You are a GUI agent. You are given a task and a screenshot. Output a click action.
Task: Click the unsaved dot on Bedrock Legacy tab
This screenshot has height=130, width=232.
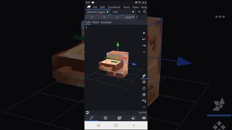tap(108, 12)
